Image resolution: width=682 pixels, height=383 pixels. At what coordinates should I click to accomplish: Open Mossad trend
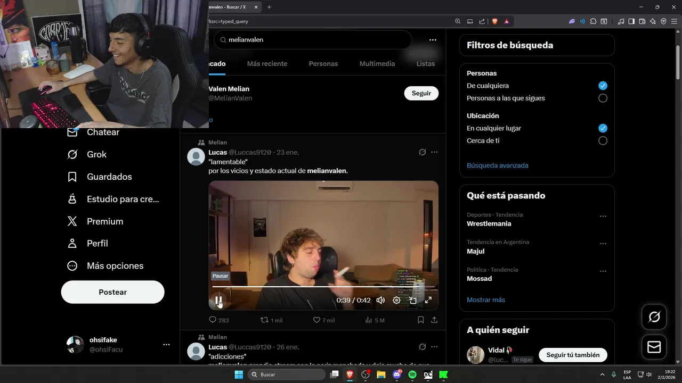click(480, 279)
